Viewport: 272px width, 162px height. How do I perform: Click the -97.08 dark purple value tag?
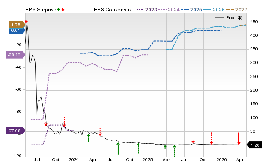point(16,131)
